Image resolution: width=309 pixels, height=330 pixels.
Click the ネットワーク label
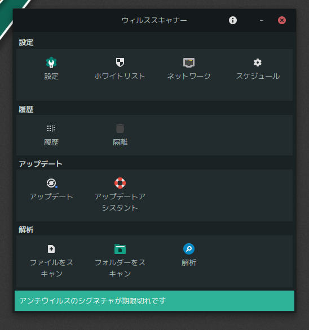[189, 76]
